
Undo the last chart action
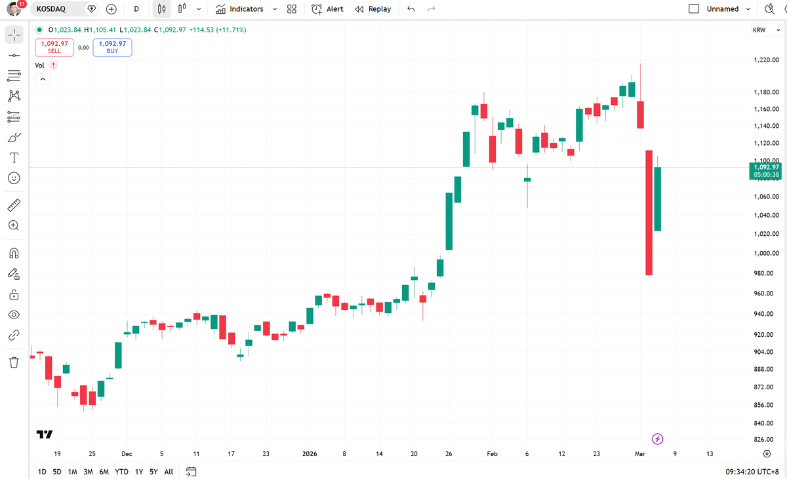[411, 9]
